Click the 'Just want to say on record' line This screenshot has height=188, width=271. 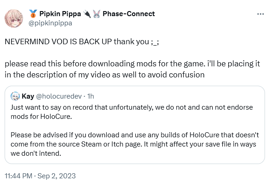click(x=132, y=107)
